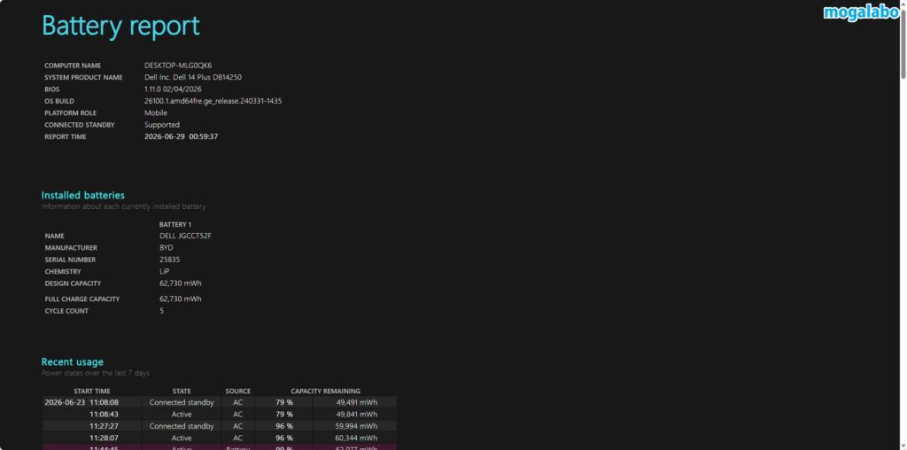Screen dimensions: 907x450
Task: Click the report time 2026-06-29 value
Action: [x=181, y=136]
